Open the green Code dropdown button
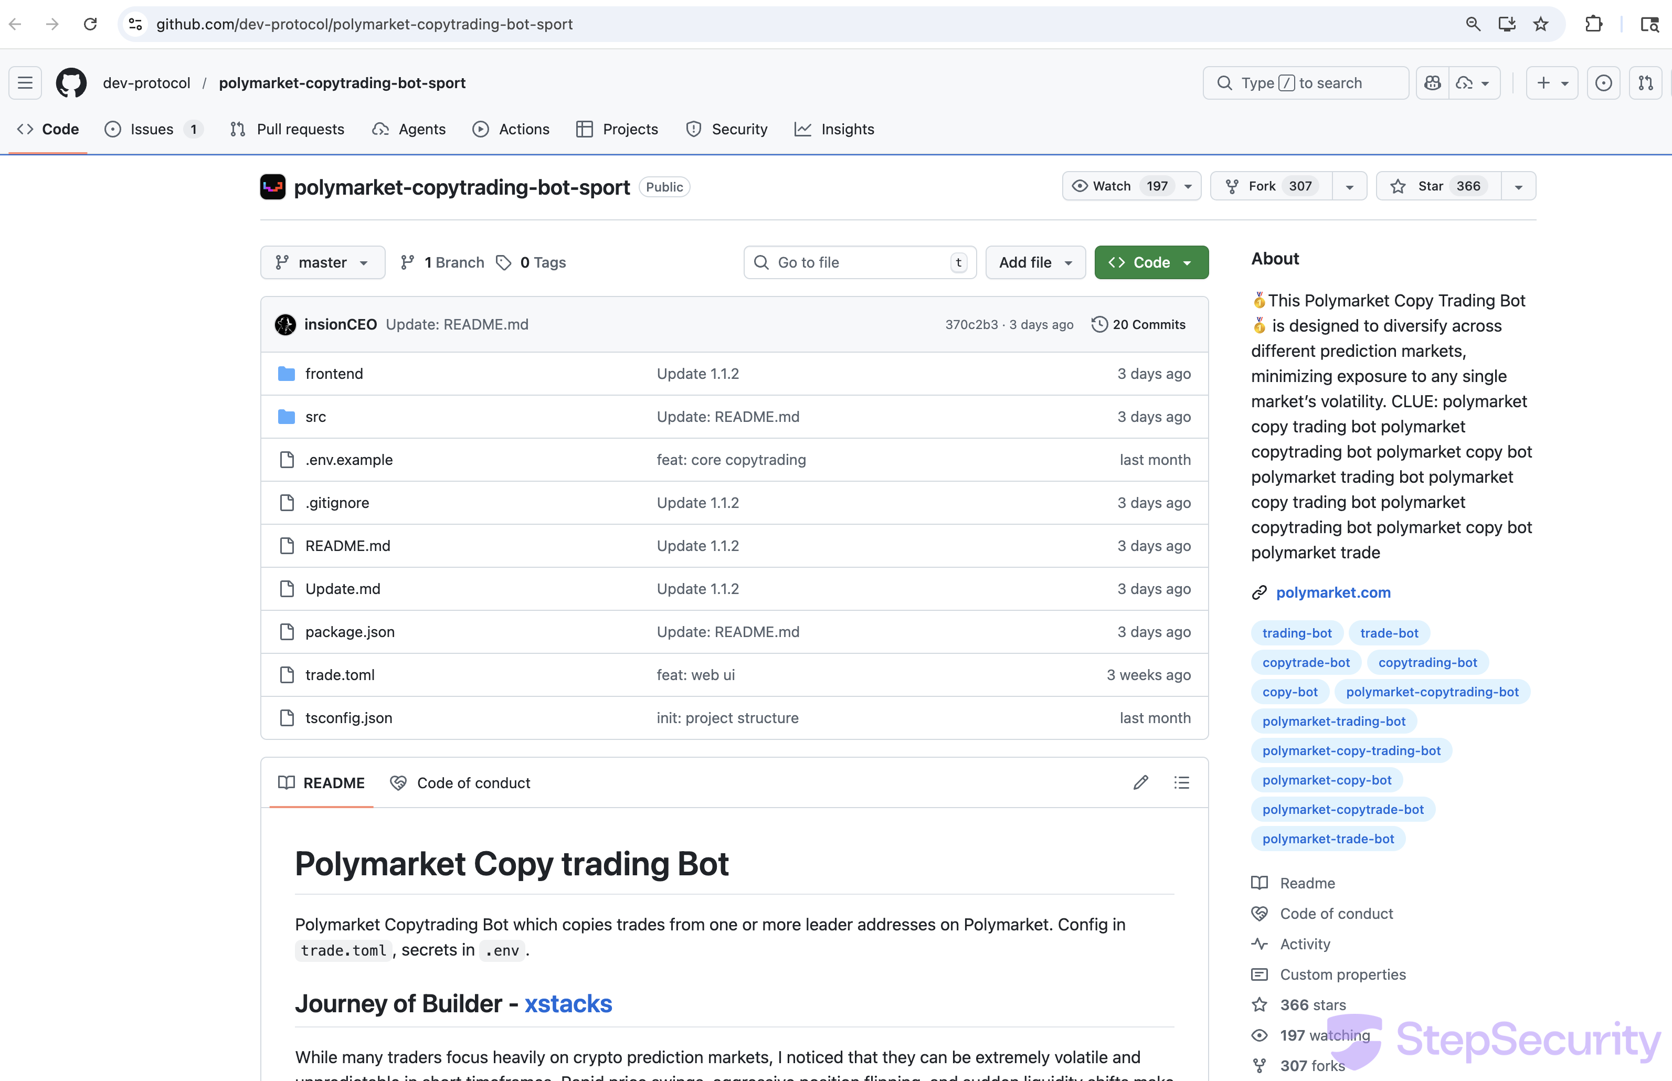 click(1151, 262)
